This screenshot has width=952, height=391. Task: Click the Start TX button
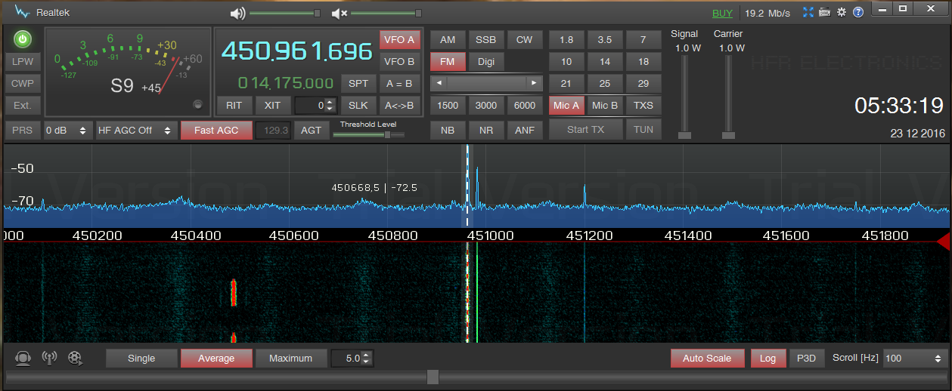click(x=586, y=129)
